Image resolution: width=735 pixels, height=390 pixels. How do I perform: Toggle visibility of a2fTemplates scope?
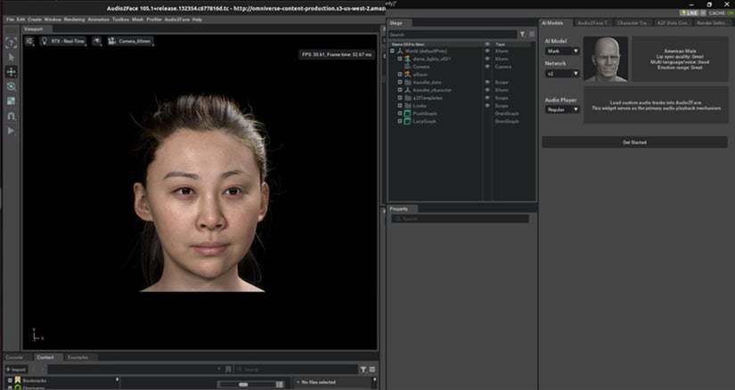(x=486, y=98)
